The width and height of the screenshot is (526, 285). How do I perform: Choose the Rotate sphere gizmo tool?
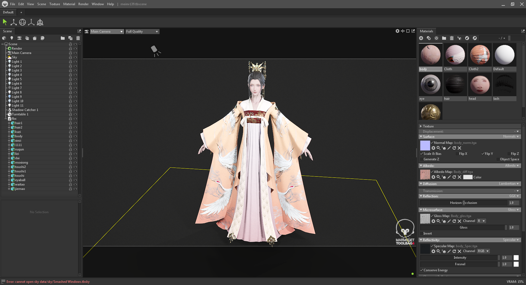(22, 22)
